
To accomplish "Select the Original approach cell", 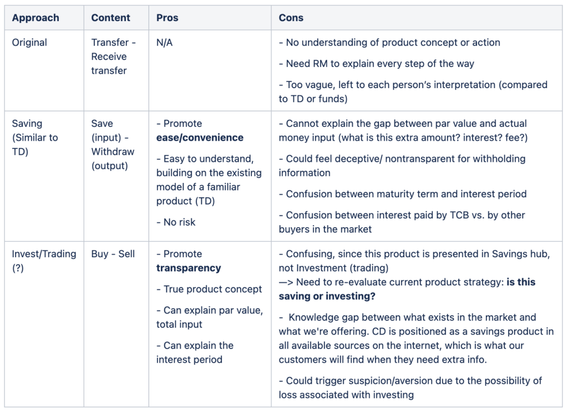I will tap(29, 43).
